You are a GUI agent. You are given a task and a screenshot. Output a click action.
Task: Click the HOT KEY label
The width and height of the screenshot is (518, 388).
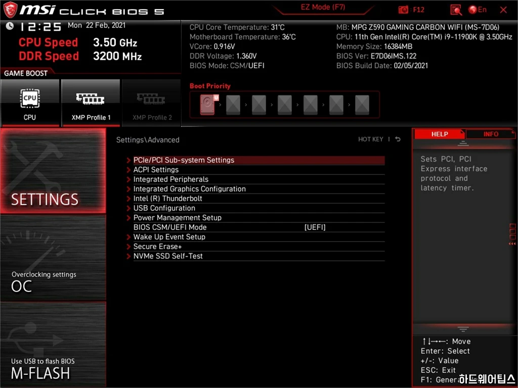click(371, 139)
